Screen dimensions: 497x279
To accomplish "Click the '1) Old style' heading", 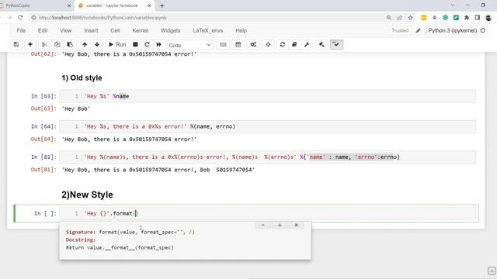I will click(82, 77).
